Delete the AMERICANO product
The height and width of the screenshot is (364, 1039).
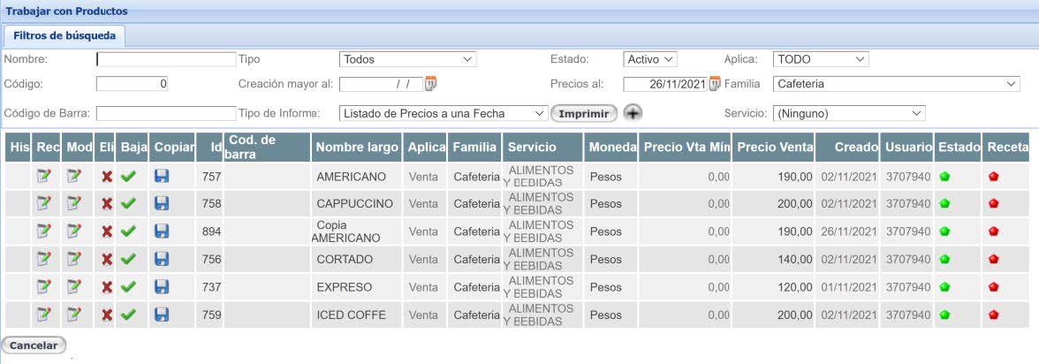tap(106, 177)
